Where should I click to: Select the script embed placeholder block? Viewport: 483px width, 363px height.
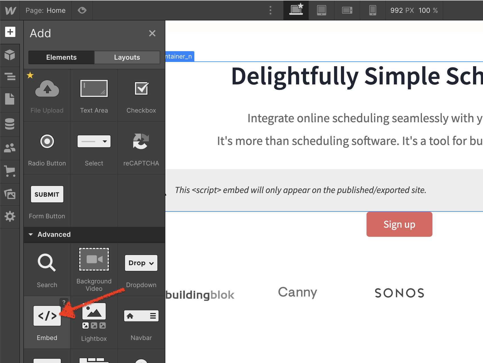tap(324, 190)
